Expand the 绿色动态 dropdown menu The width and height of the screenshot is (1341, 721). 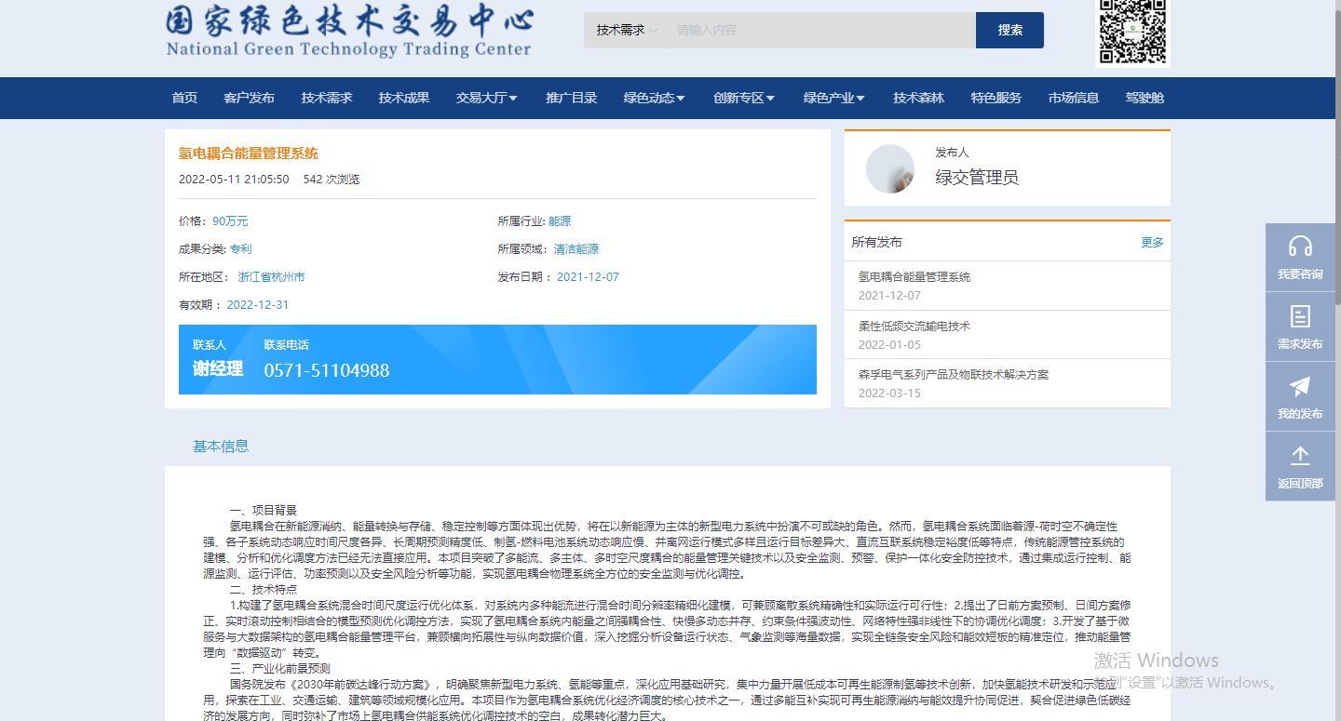pyautogui.click(x=654, y=98)
